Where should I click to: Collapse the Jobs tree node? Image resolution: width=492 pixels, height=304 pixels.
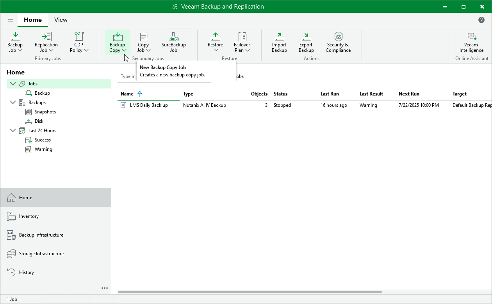point(13,83)
